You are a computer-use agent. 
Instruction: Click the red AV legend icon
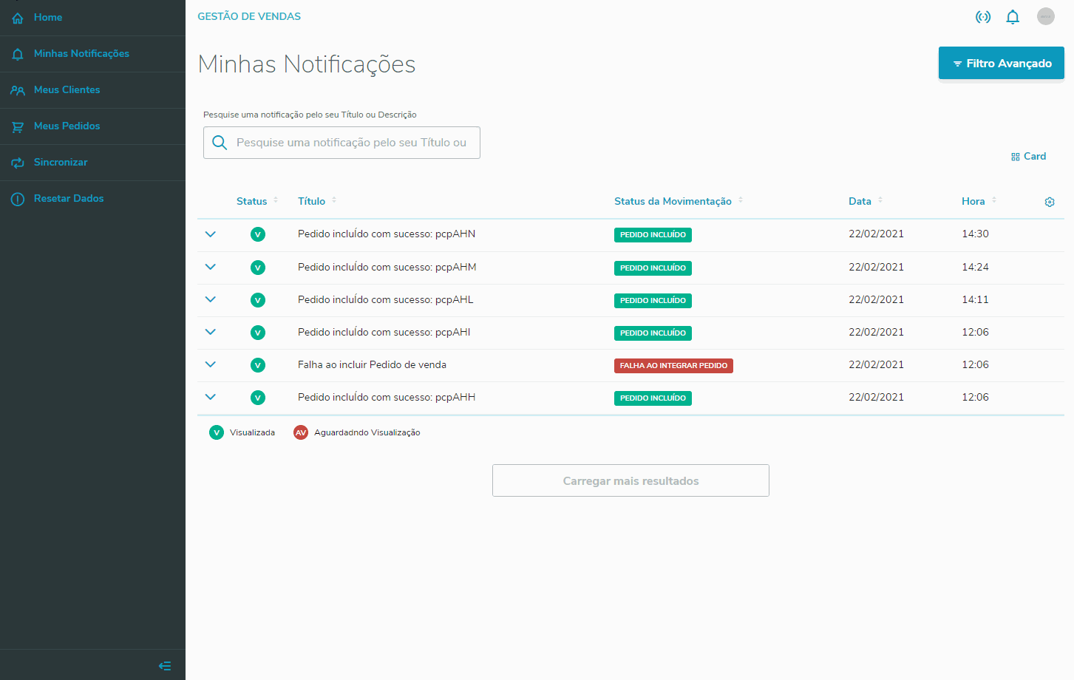[x=301, y=432]
